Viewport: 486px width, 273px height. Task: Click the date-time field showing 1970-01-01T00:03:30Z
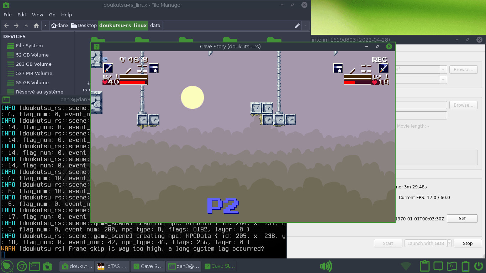pyautogui.click(x=420, y=219)
